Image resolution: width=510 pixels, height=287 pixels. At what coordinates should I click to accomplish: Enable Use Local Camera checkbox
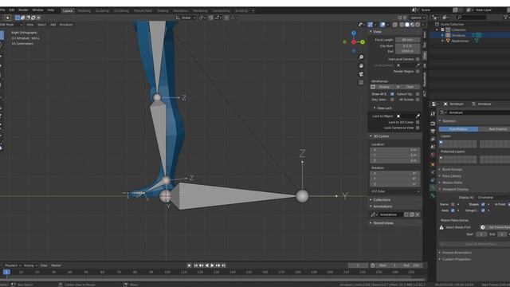[x=418, y=59]
